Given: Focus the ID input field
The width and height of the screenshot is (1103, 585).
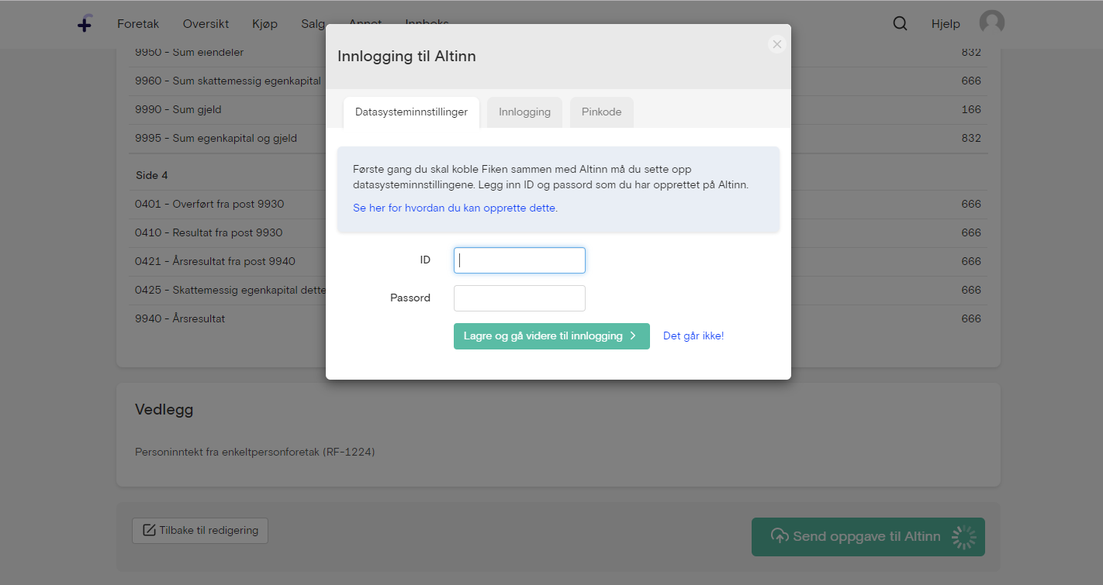Looking at the screenshot, I should click(520, 260).
